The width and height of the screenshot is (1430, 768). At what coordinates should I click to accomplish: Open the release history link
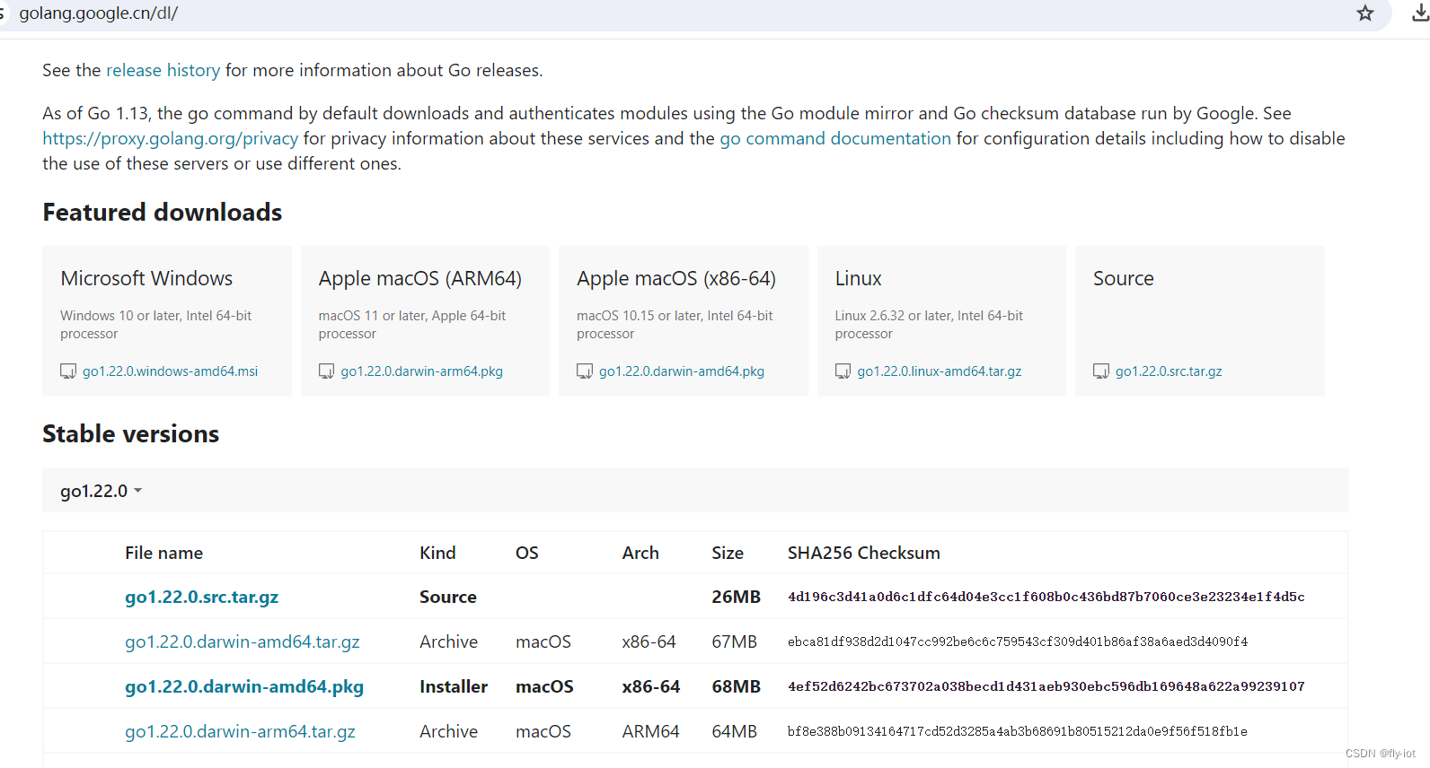163,70
